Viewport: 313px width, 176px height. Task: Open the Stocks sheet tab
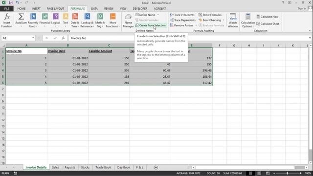point(85,167)
